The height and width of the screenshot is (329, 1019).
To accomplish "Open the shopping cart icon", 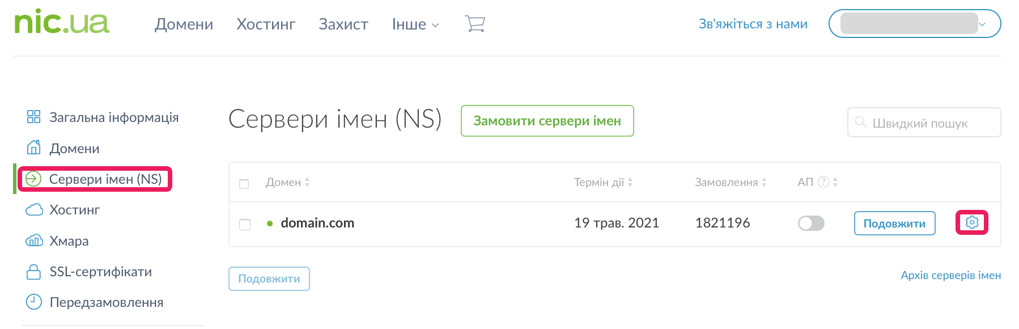I will click(475, 24).
